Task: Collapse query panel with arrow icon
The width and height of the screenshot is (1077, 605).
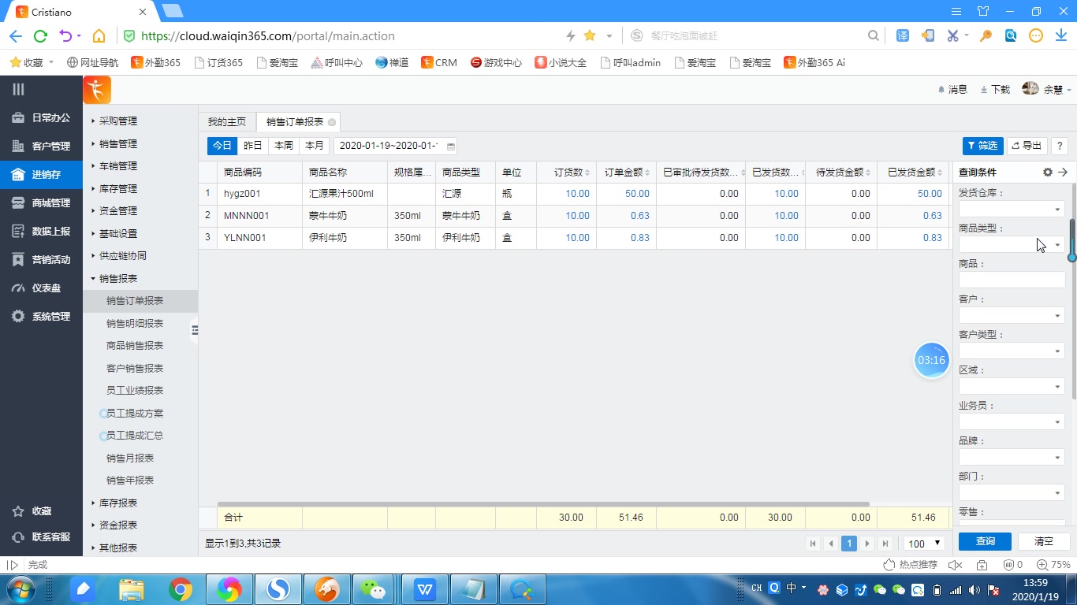Action: (1063, 173)
